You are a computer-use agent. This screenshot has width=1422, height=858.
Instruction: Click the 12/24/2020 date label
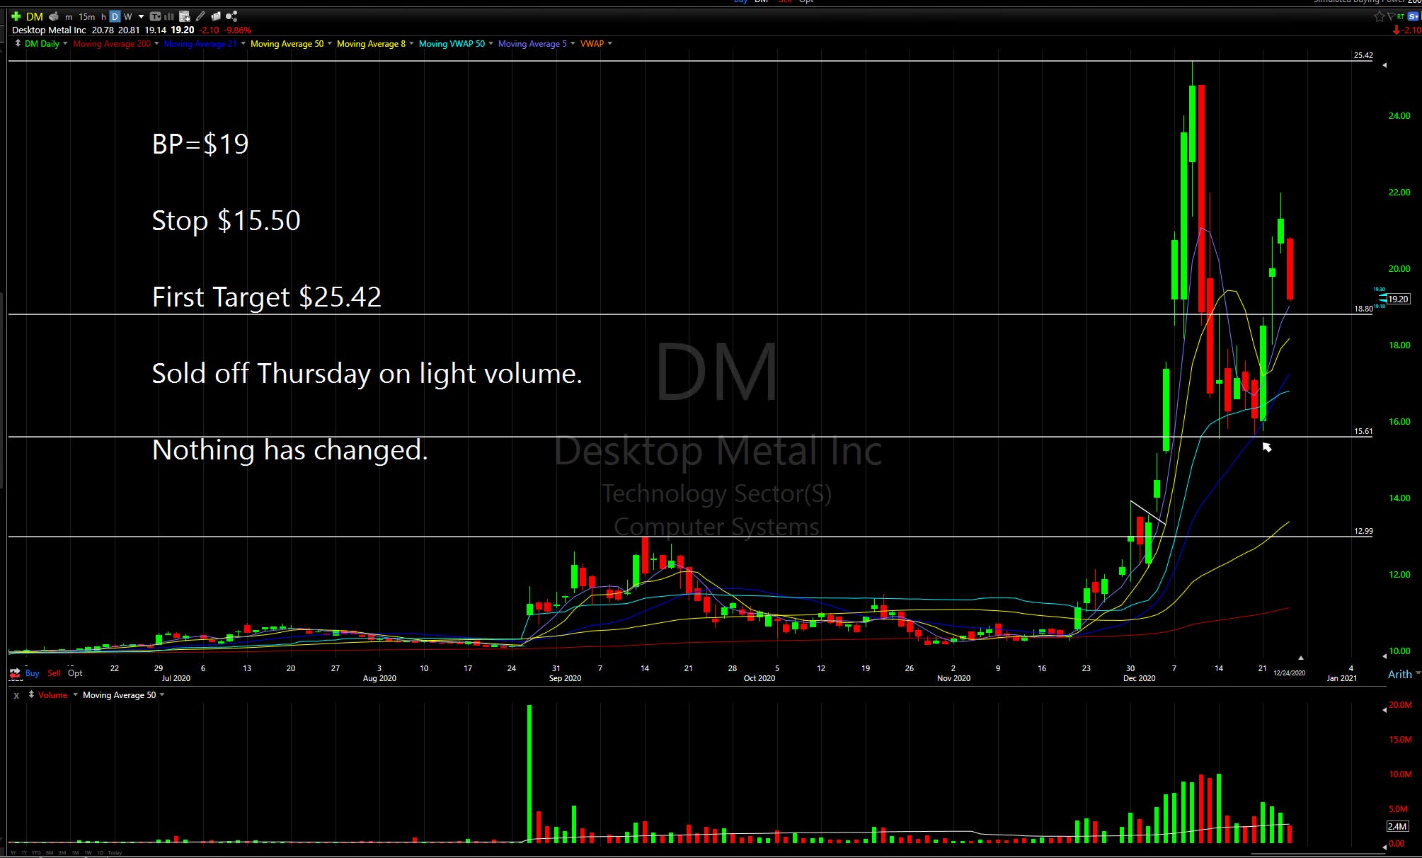coord(1289,673)
